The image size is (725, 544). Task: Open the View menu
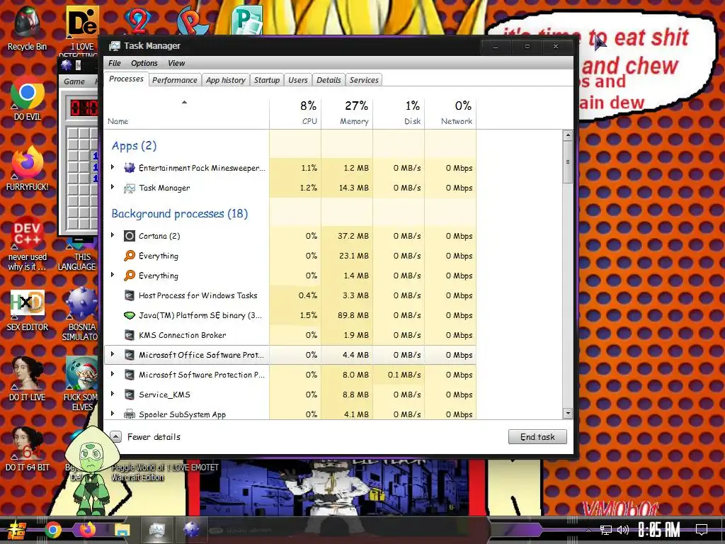coord(176,63)
